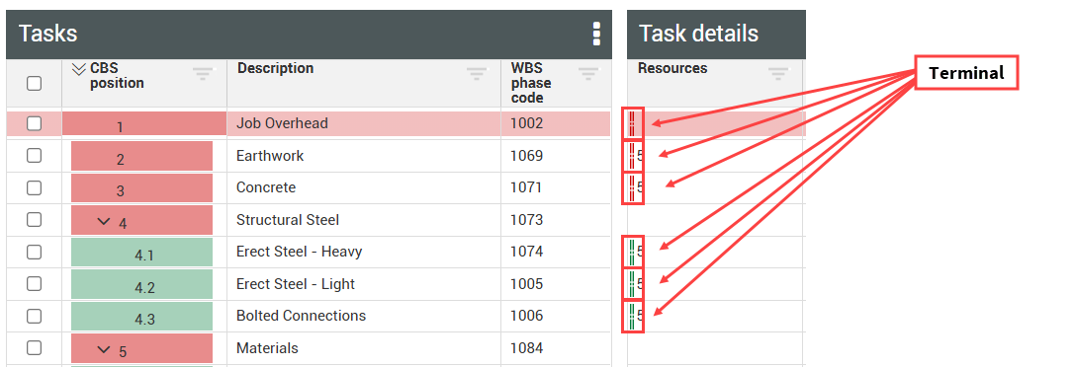This screenshot has width=1075, height=367.
Task: Collapse all rows with the double-chevron icon
Action: [x=79, y=68]
